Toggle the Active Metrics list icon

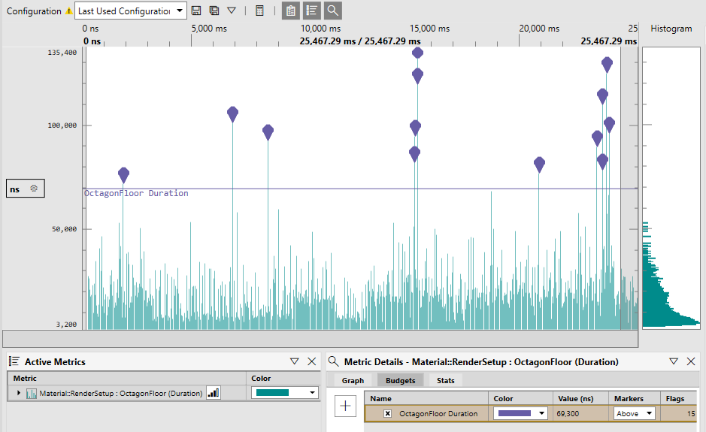pos(311,11)
